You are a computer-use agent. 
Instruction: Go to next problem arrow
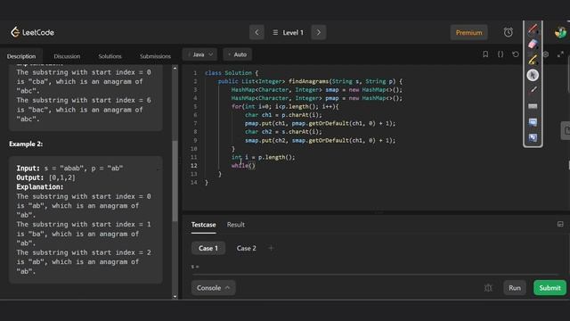pos(319,32)
